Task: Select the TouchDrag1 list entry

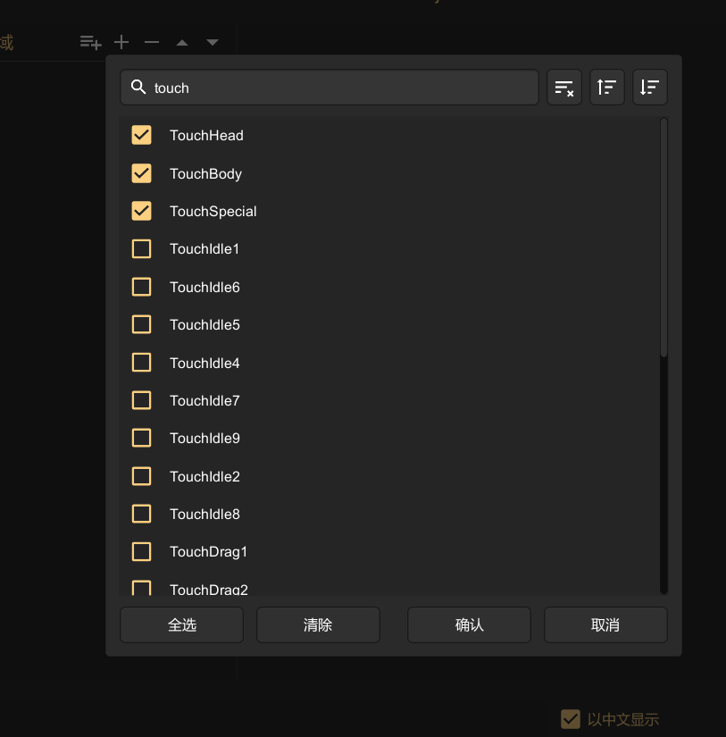Action: [208, 552]
